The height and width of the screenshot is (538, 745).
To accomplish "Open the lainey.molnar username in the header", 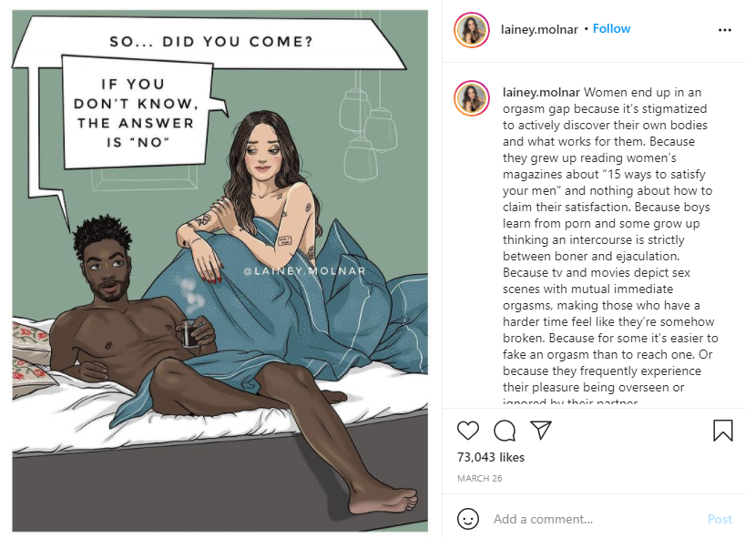I will (x=539, y=29).
